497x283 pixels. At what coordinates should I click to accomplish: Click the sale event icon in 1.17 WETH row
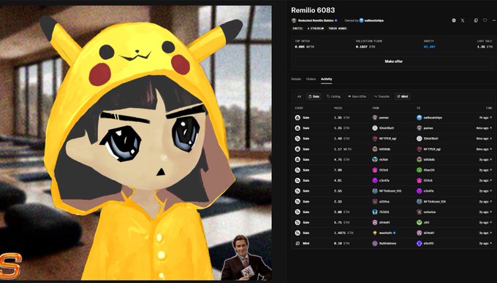point(297,149)
